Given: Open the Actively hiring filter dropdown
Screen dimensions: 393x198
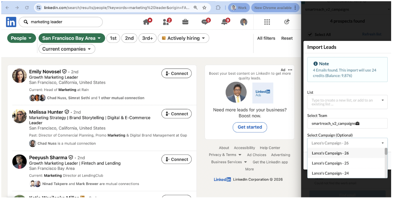Looking at the screenshot, I should coord(183,38).
